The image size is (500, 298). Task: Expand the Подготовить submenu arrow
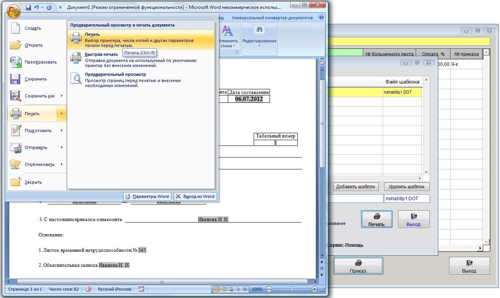(62, 131)
